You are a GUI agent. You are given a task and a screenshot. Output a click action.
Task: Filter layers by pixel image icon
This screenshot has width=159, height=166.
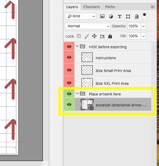pyautogui.click(x=102, y=16)
